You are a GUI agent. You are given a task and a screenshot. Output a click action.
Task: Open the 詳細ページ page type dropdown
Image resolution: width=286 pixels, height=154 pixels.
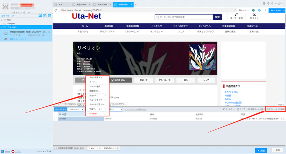click(75, 110)
